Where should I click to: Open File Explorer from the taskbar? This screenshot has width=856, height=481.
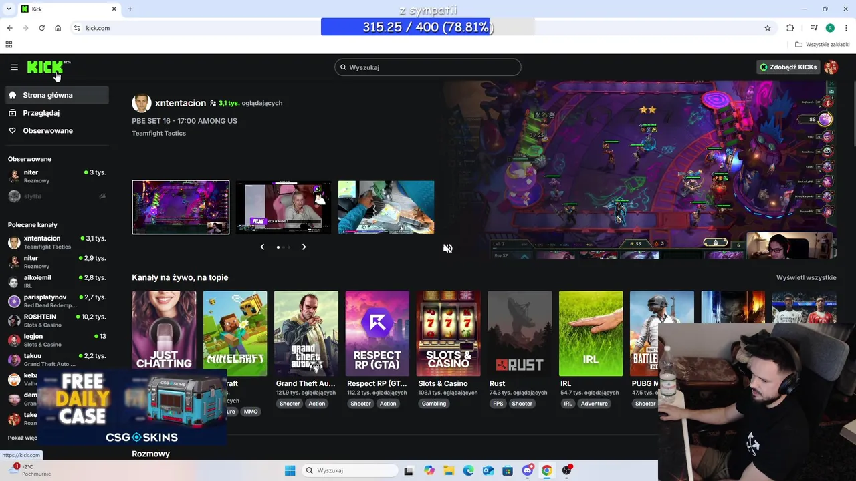pos(449,470)
